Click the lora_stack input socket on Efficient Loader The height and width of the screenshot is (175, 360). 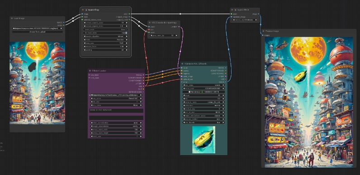pos(89,75)
